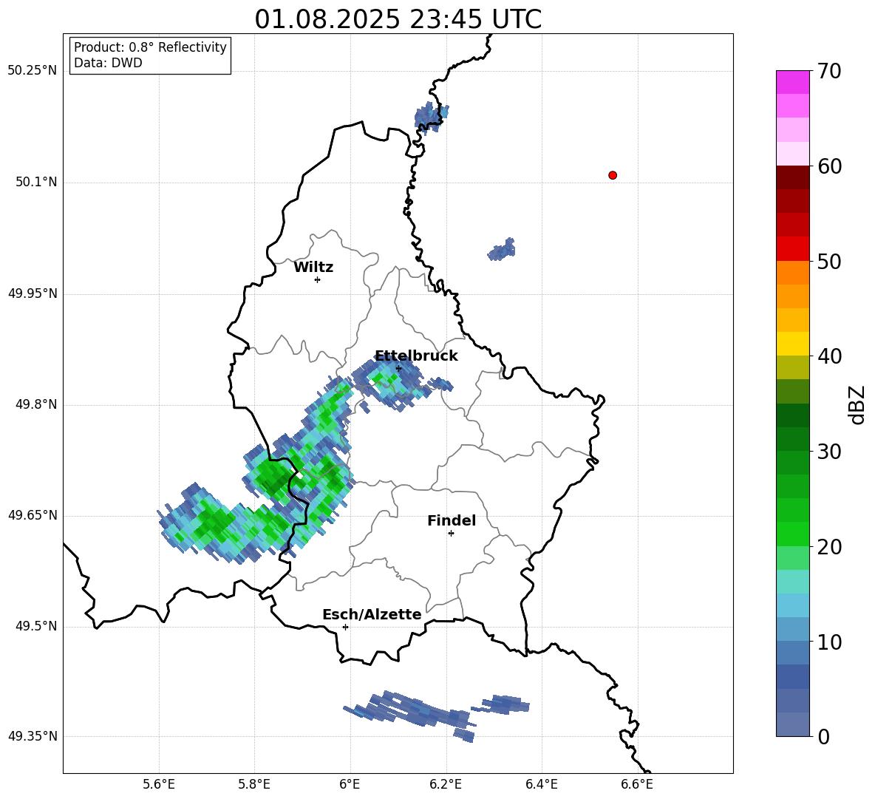The image size is (875, 799).
Task: Click the 'Data: DWD' text
Action: tap(108, 63)
